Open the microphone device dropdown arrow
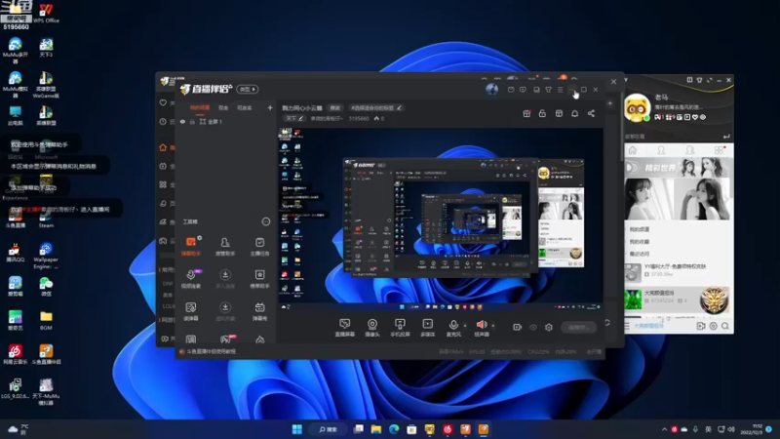 click(x=465, y=326)
